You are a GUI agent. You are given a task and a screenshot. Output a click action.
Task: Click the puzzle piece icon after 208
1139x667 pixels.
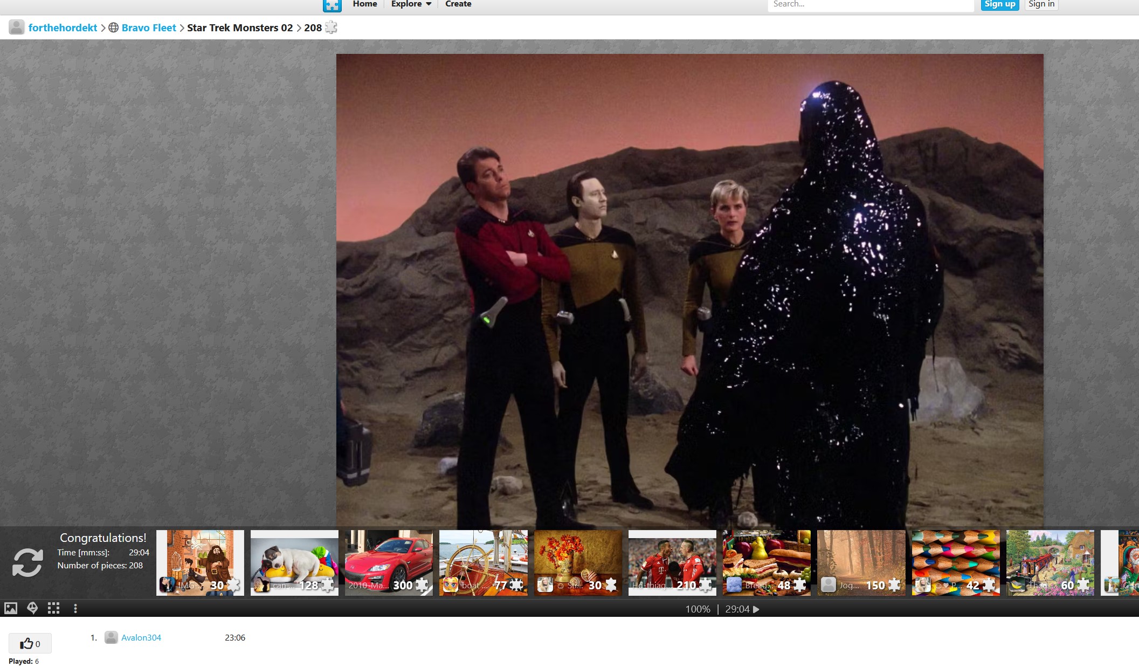pos(331,27)
